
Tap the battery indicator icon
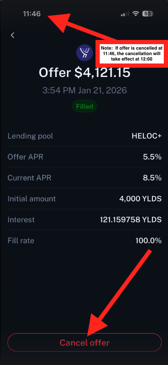click(148, 14)
